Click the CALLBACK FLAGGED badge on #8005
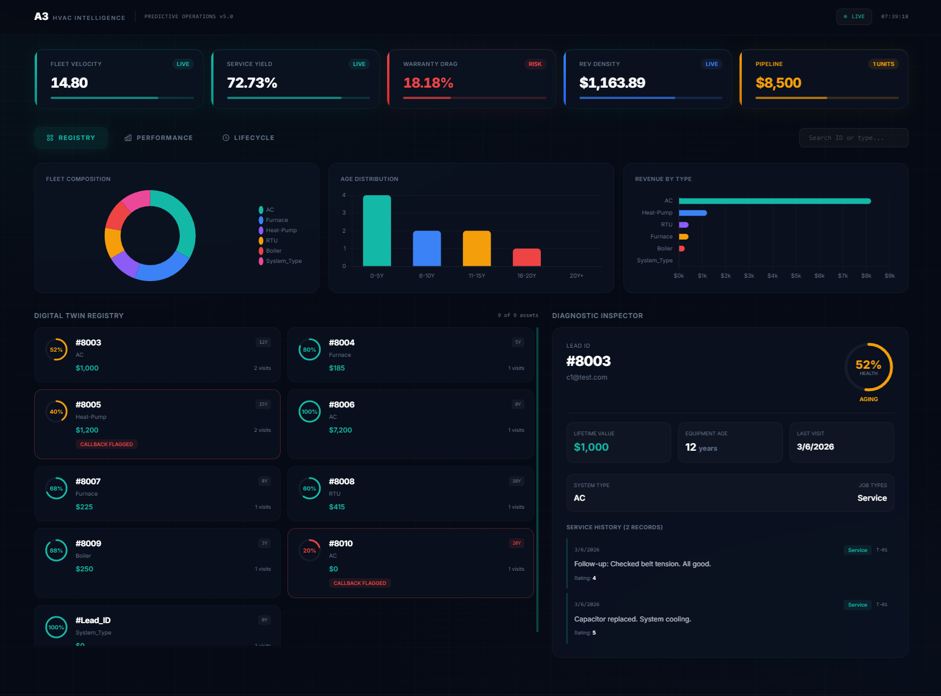 tap(106, 444)
